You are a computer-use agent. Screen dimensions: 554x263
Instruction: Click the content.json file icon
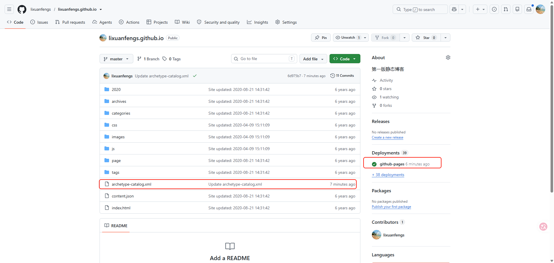coord(107,196)
